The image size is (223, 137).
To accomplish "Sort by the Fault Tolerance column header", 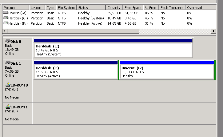I will pos(172,8).
